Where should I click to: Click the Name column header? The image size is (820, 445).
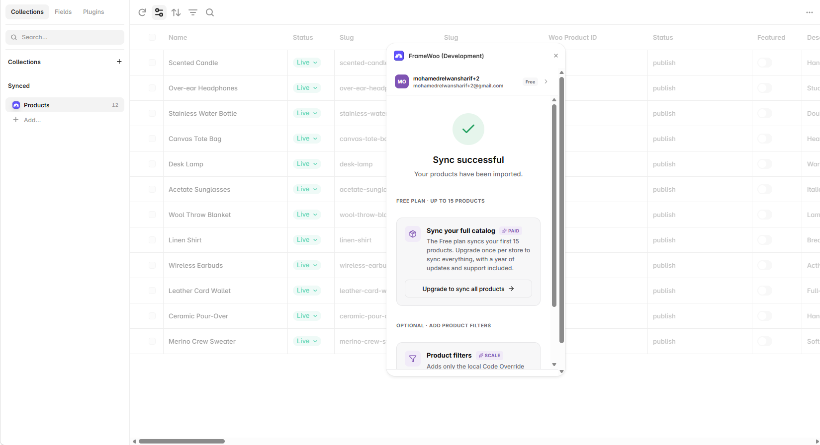click(x=178, y=37)
